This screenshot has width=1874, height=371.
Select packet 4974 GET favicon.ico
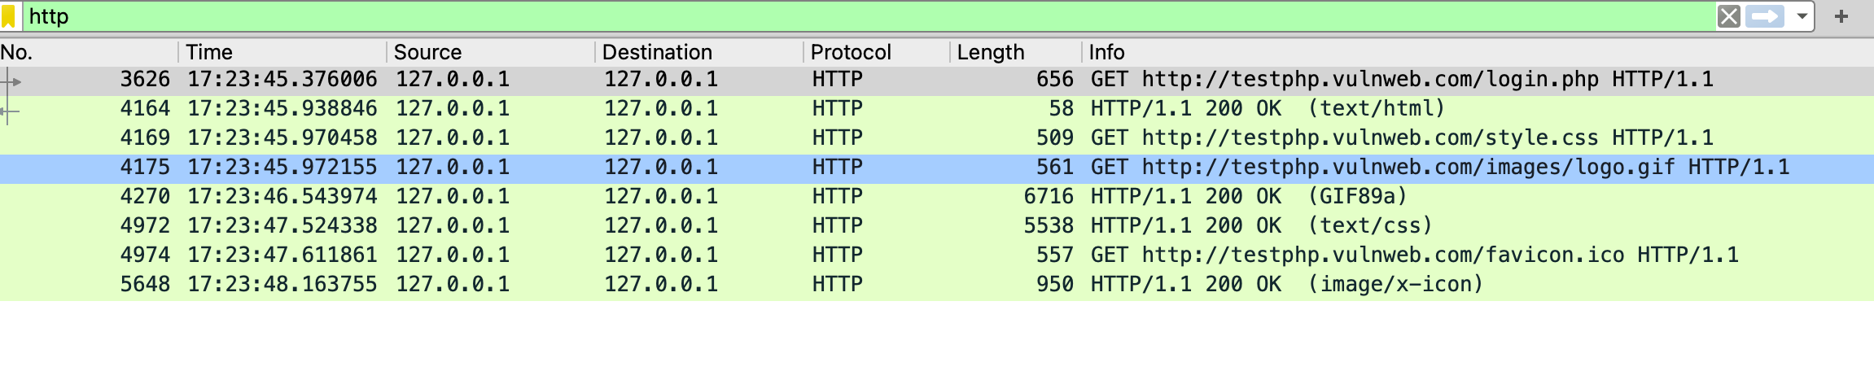pos(937,255)
